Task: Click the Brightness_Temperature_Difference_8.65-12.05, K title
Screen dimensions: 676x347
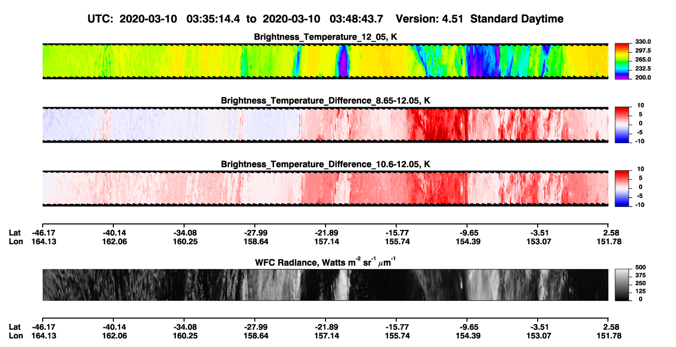Action: tap(326, 100)
